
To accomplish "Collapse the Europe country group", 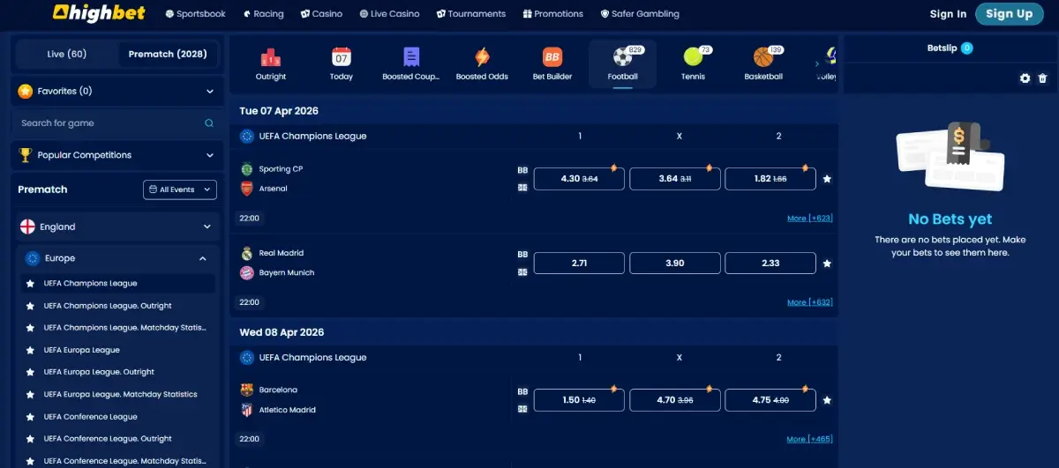I will pos(116,258).
